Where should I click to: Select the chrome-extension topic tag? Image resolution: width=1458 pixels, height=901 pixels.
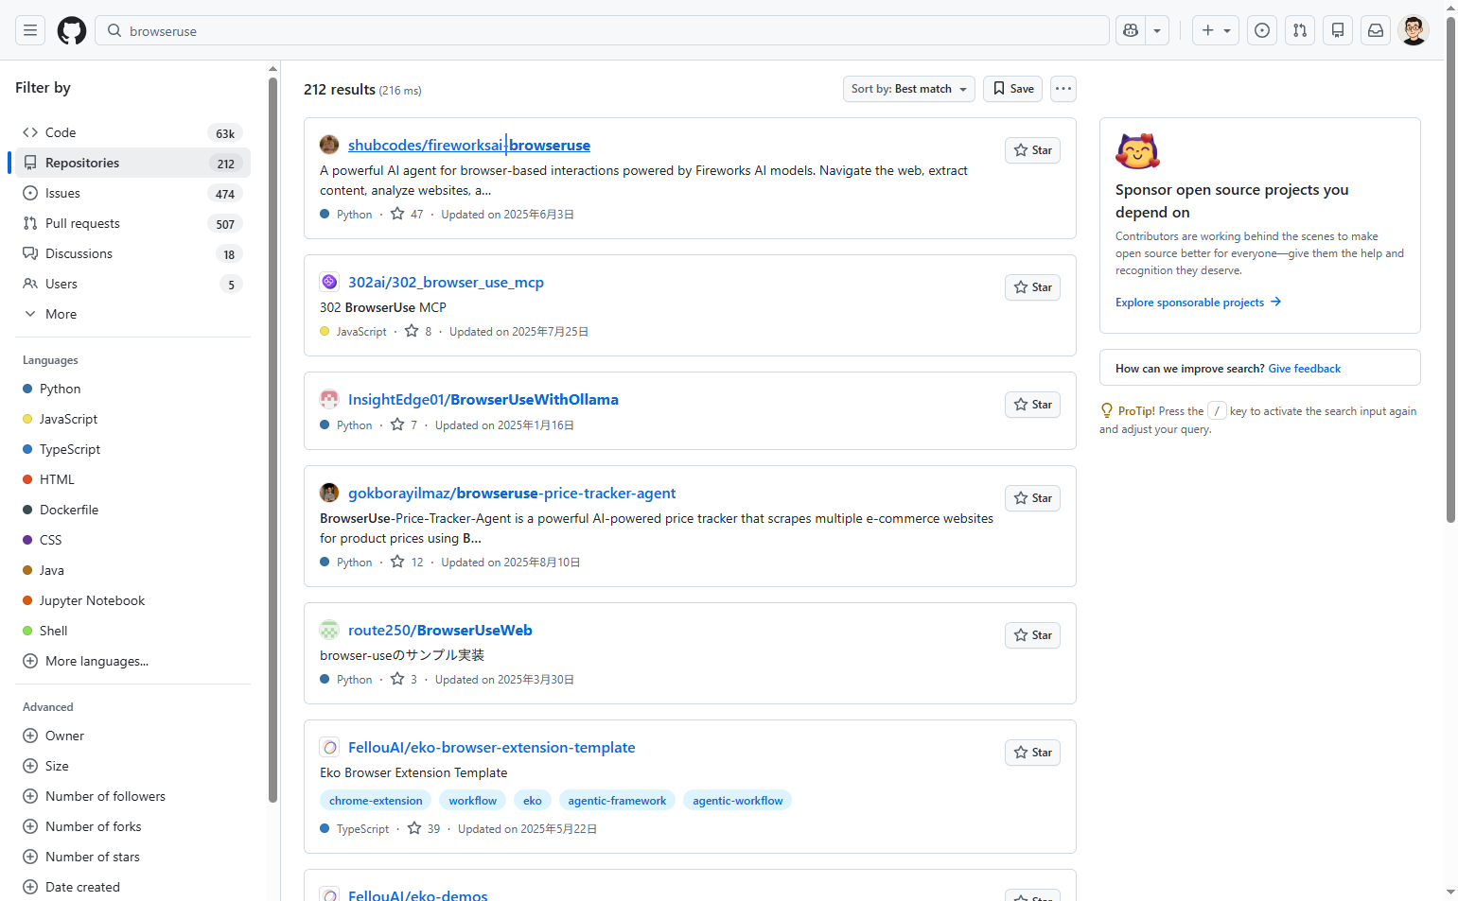[x=376, y=801]
